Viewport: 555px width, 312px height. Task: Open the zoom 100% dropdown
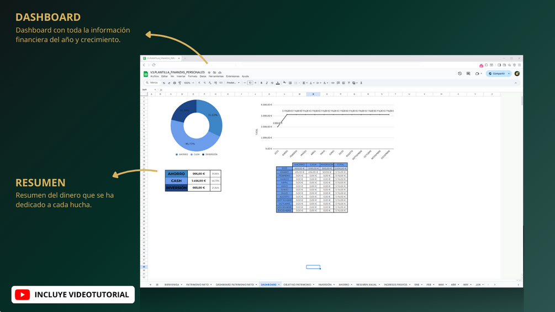point(189,83)
